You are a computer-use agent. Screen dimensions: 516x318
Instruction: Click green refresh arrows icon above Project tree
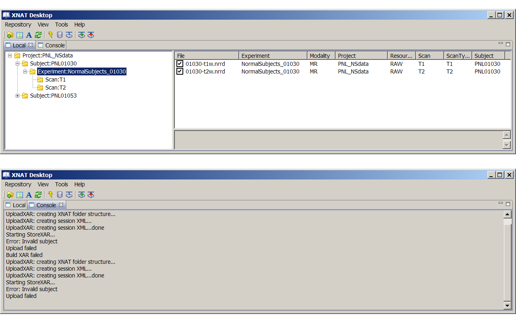coord(38,35)
